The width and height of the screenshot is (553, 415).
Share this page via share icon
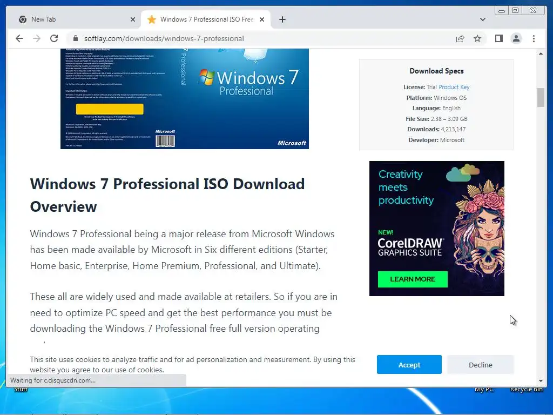(460, 38)
